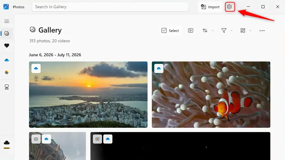Focus the Search in Gallery field
Viewport: 285px width, 160px height.
click(110, 7)
